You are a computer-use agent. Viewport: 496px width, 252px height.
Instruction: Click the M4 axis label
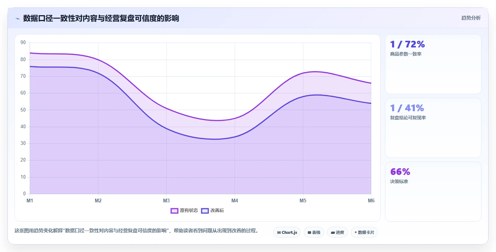(x=235, y=200)
